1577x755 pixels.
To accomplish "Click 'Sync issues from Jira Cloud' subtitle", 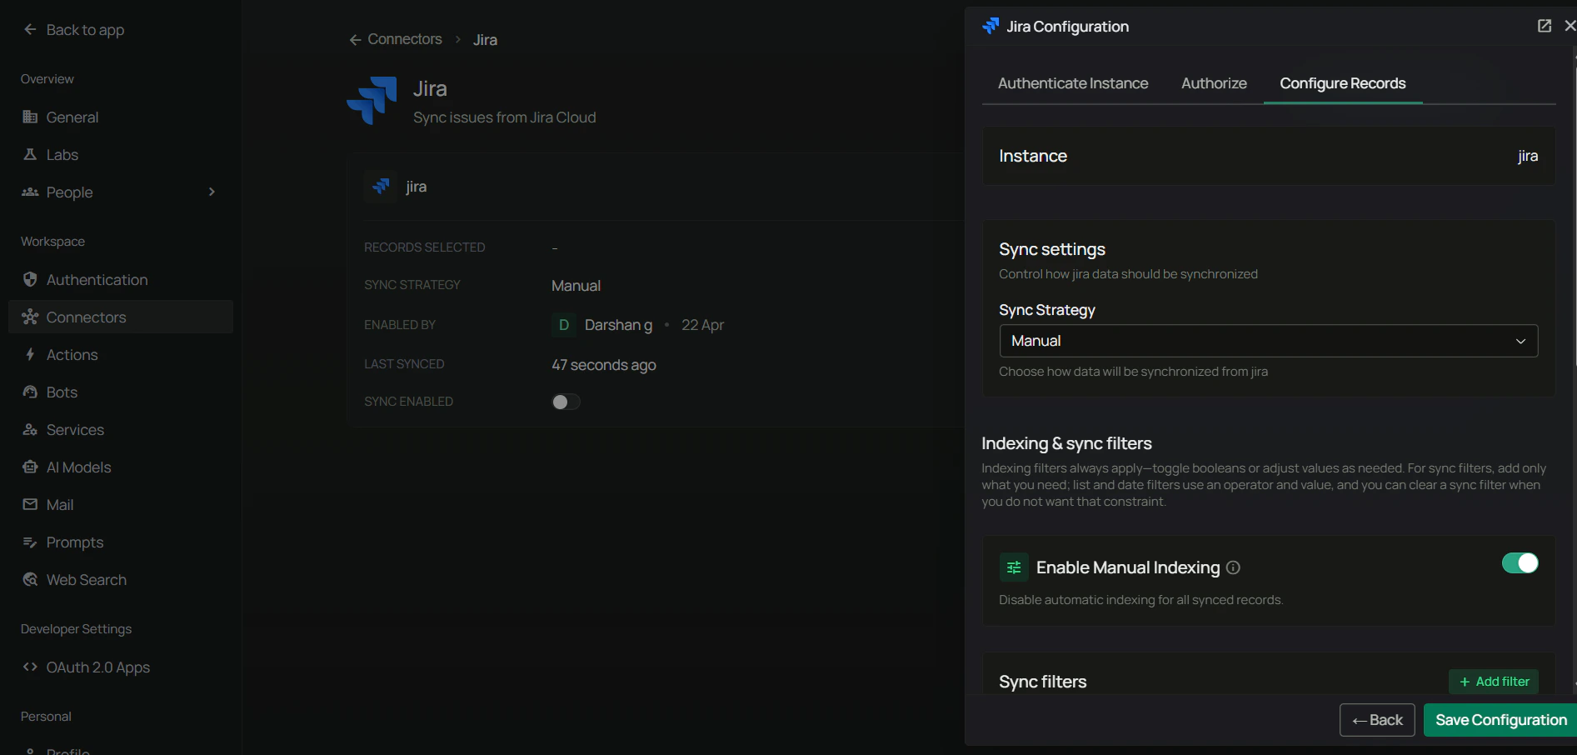I will point(504,117).
